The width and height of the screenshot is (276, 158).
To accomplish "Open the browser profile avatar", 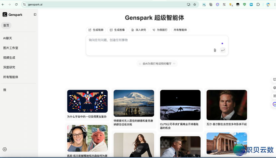I will 268,5.
